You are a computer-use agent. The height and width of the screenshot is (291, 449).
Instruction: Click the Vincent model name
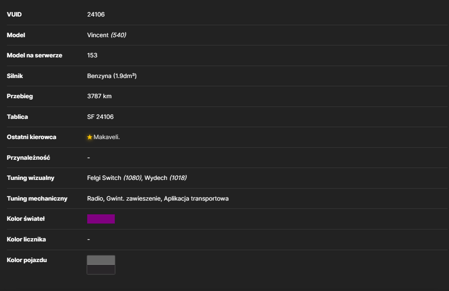tap(98, 35)
